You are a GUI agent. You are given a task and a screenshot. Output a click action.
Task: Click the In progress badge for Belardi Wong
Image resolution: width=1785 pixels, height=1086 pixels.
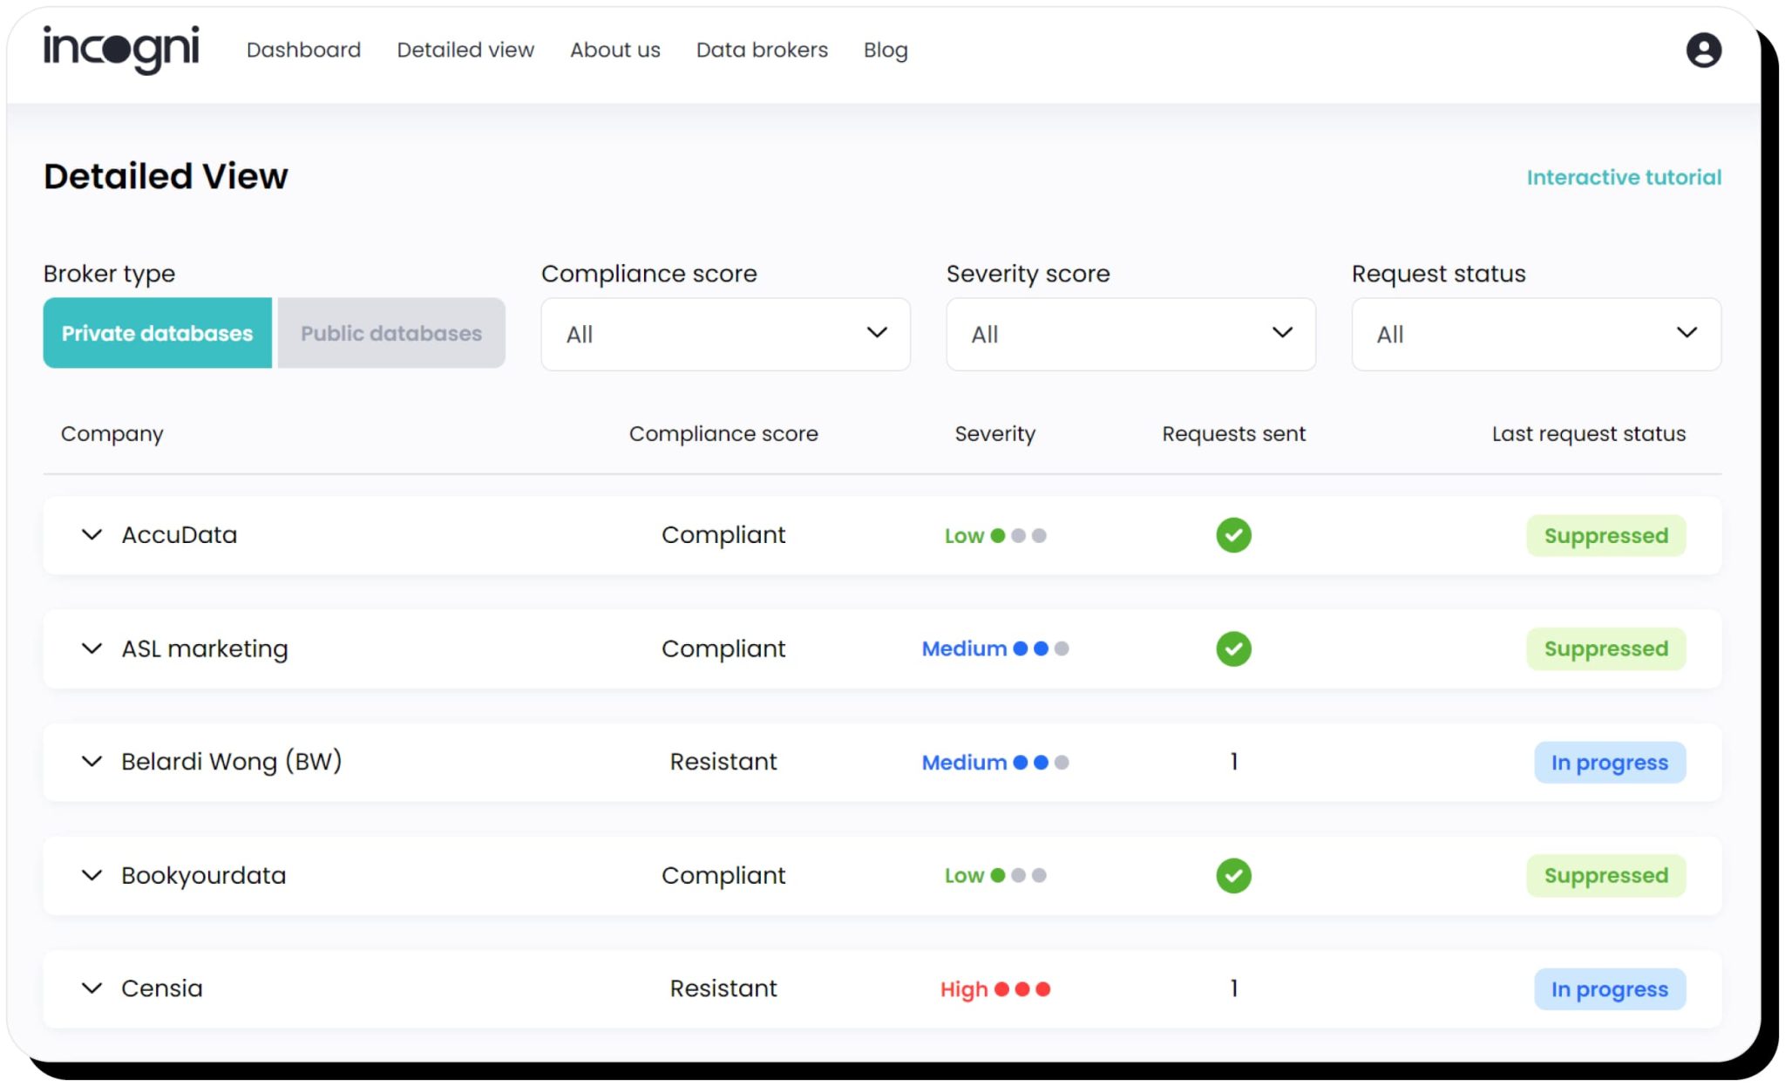[x=1610, y=762]
